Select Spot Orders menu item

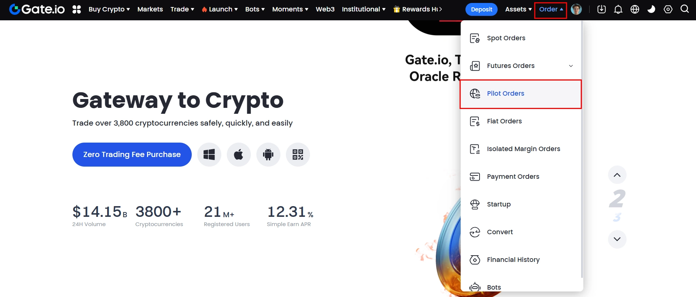coord(521,38)
